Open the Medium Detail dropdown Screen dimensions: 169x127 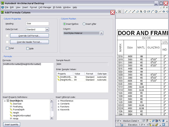(x=131, y=121)
